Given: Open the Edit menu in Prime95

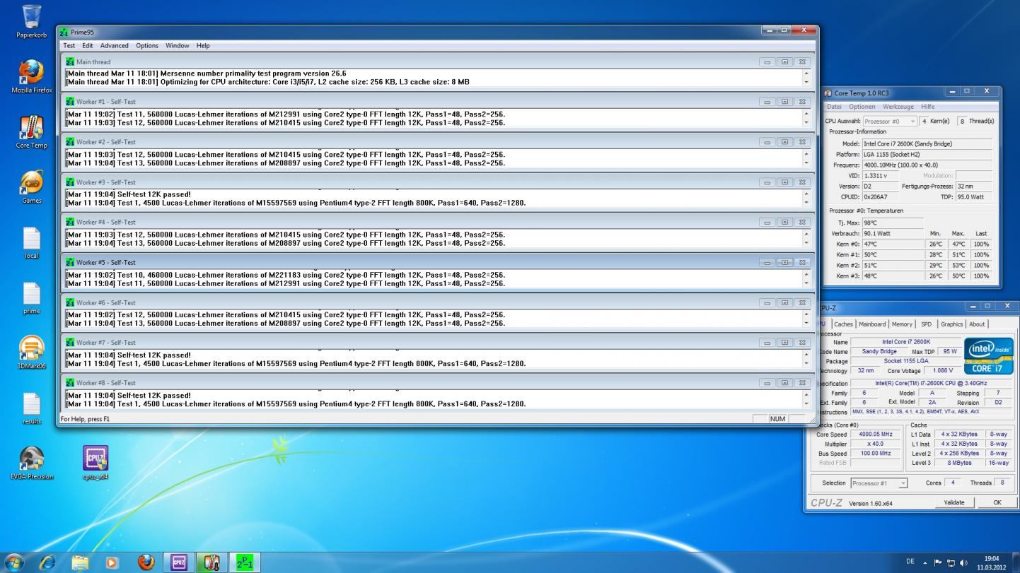Looking at the screenshot, I should pyautogui.click(x=88, y=46).
